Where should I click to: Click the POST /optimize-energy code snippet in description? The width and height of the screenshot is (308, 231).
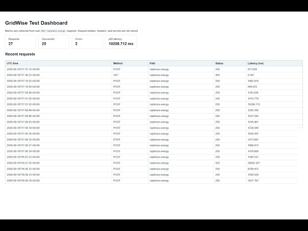(53, 31)
